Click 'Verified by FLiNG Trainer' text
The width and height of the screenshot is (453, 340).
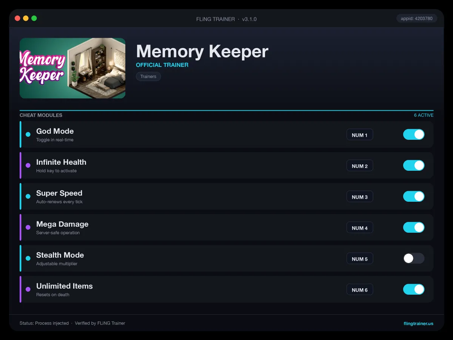(x=100, y=323)
